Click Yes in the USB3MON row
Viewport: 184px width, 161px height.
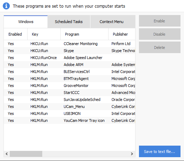11,114
